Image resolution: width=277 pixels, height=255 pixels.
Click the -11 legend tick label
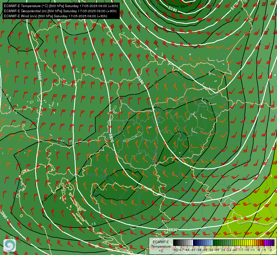[252, 250]
